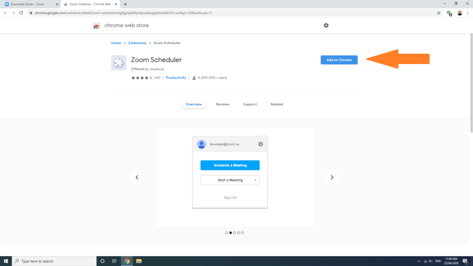
Task: Advance the carousel with the right arrow
Action: tap(332, 177)
